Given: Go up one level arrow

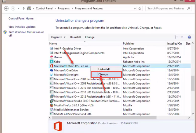Looking at the screenshot, I should tap(24, 8).
